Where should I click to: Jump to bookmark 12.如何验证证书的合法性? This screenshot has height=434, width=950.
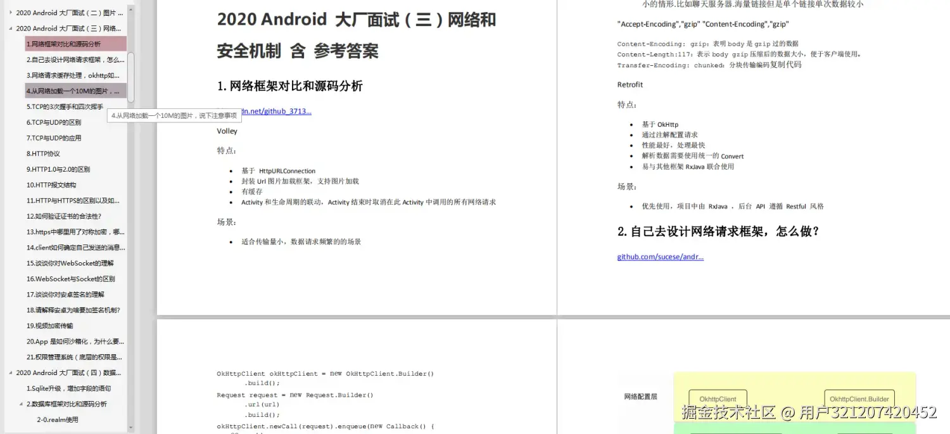[x=64, y=216]
